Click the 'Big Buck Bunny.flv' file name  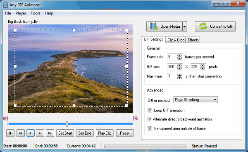[23, 22]
